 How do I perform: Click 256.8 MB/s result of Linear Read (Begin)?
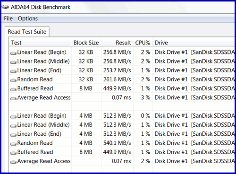point(117,52)
